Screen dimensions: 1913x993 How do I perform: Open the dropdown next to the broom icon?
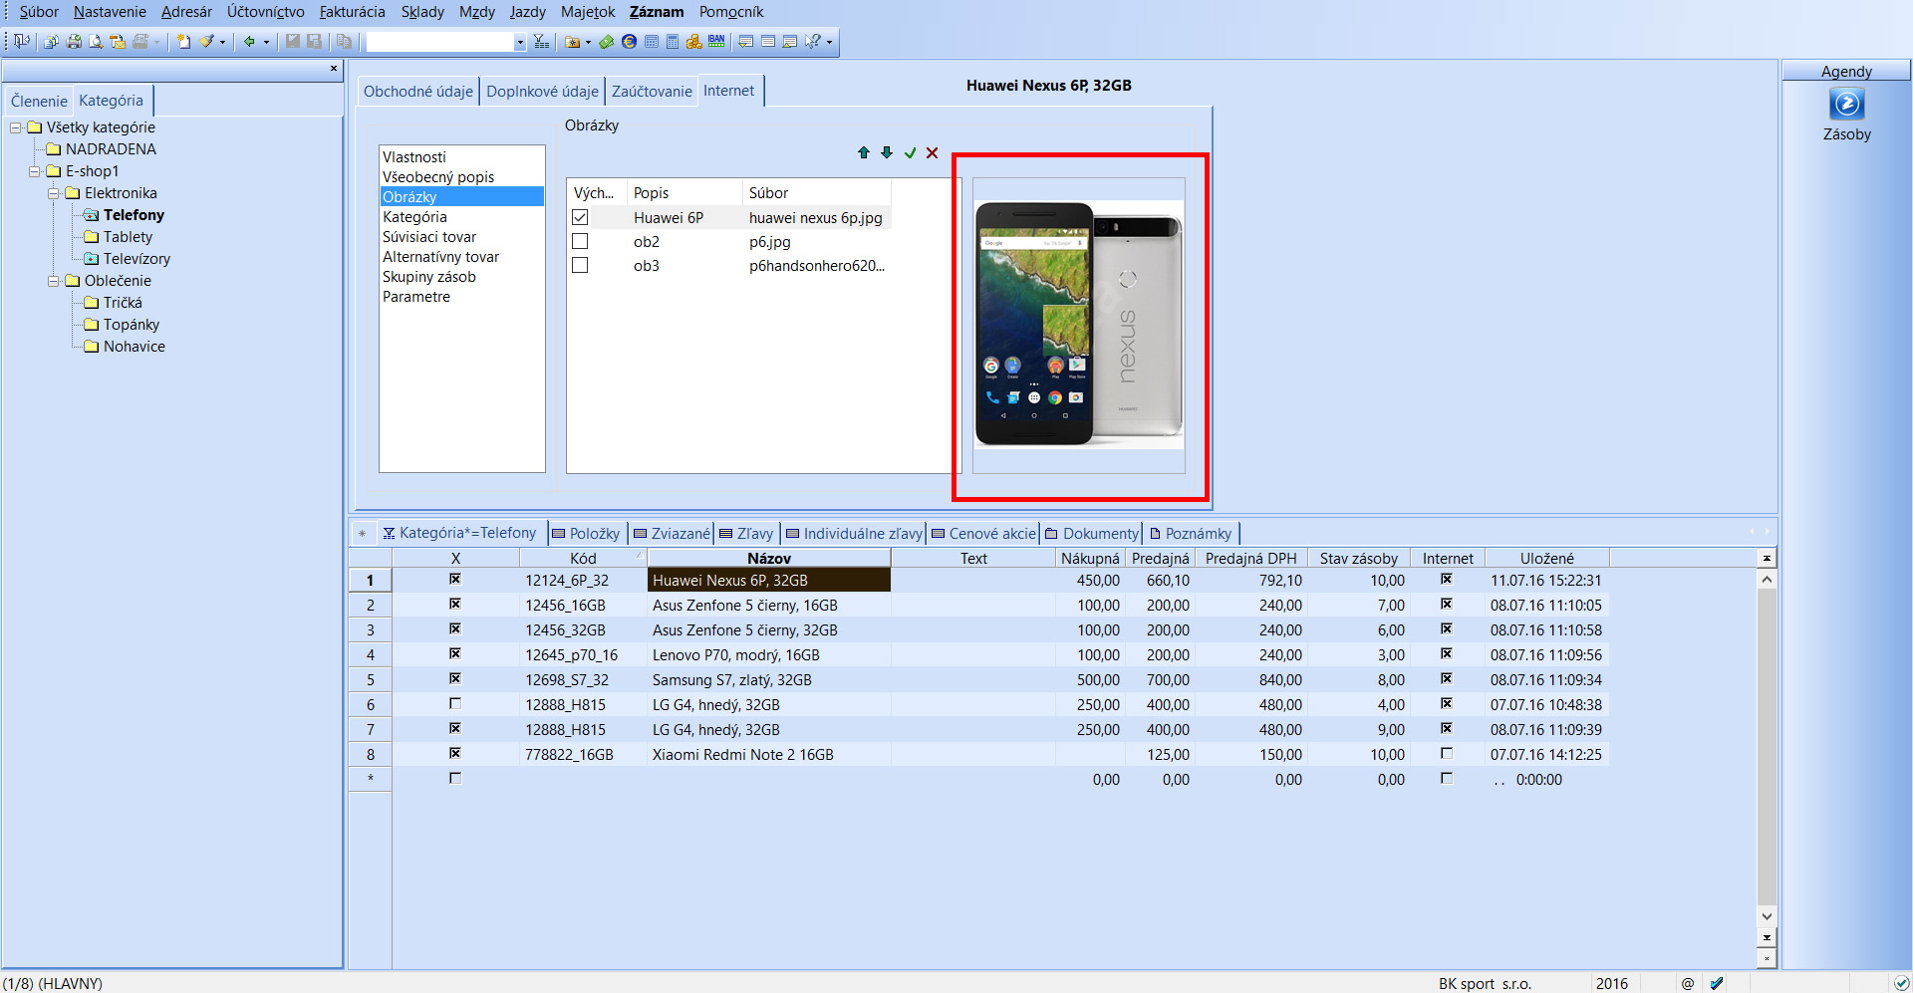pyautogui.click(x=222, y=42)
